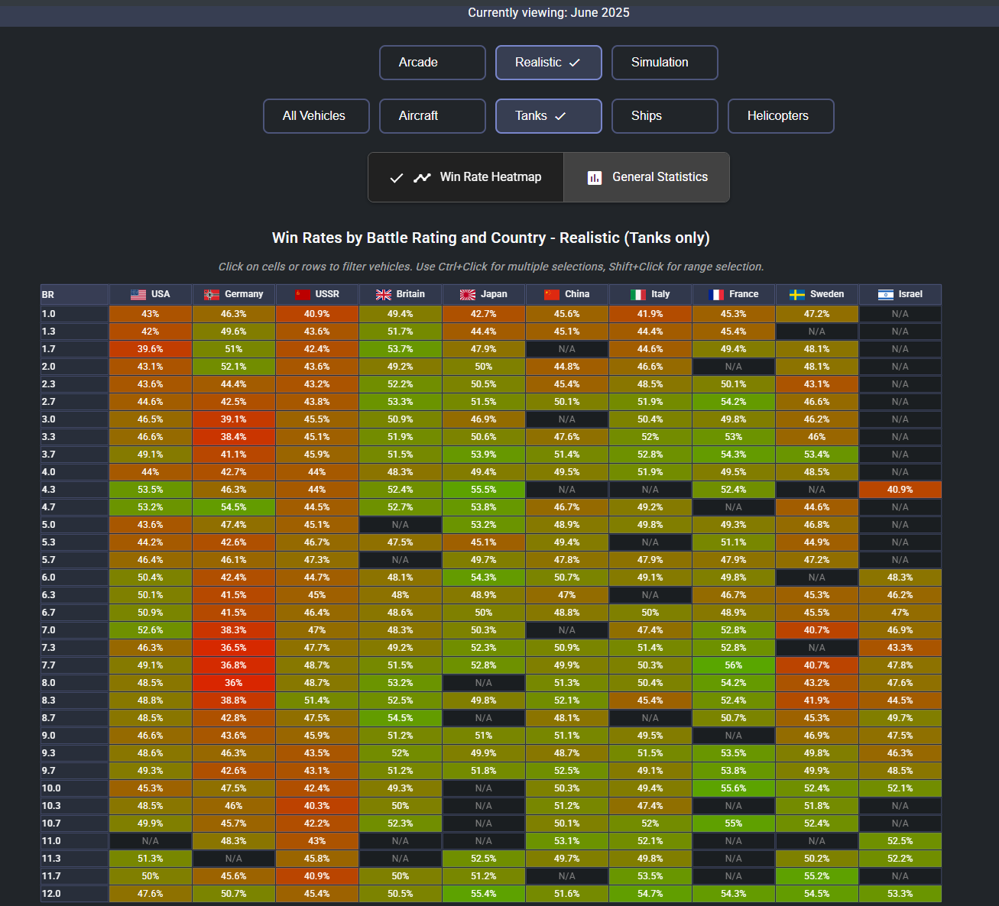Choose the Ships vehicle filter
This screenshot has height=906, width=999.
click(x=665, y=116)
